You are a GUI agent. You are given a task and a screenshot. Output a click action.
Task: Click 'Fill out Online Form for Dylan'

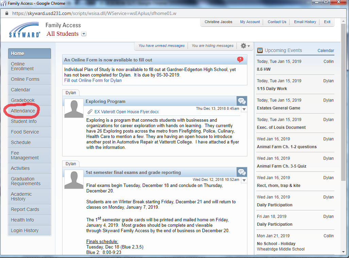pyautogui.click(x=93, y=80)
